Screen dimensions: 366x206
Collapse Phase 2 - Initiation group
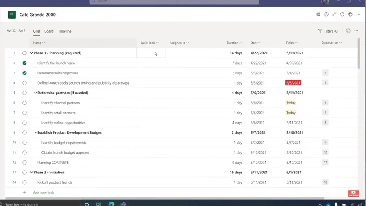point(31,172)
